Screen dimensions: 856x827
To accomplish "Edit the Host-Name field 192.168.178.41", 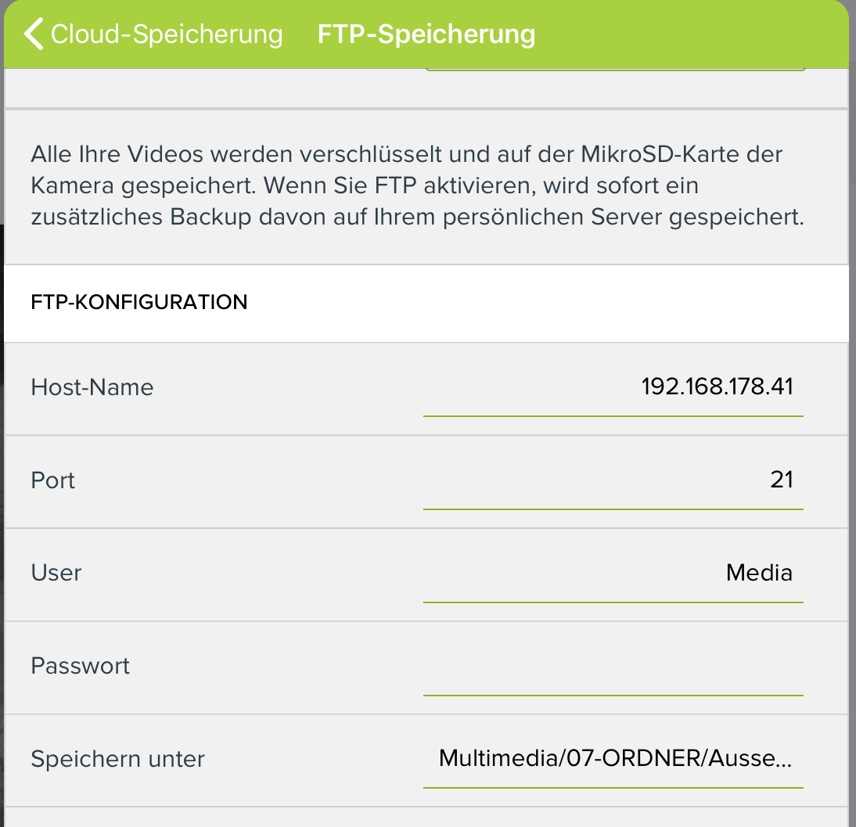I will click(613, 387).
